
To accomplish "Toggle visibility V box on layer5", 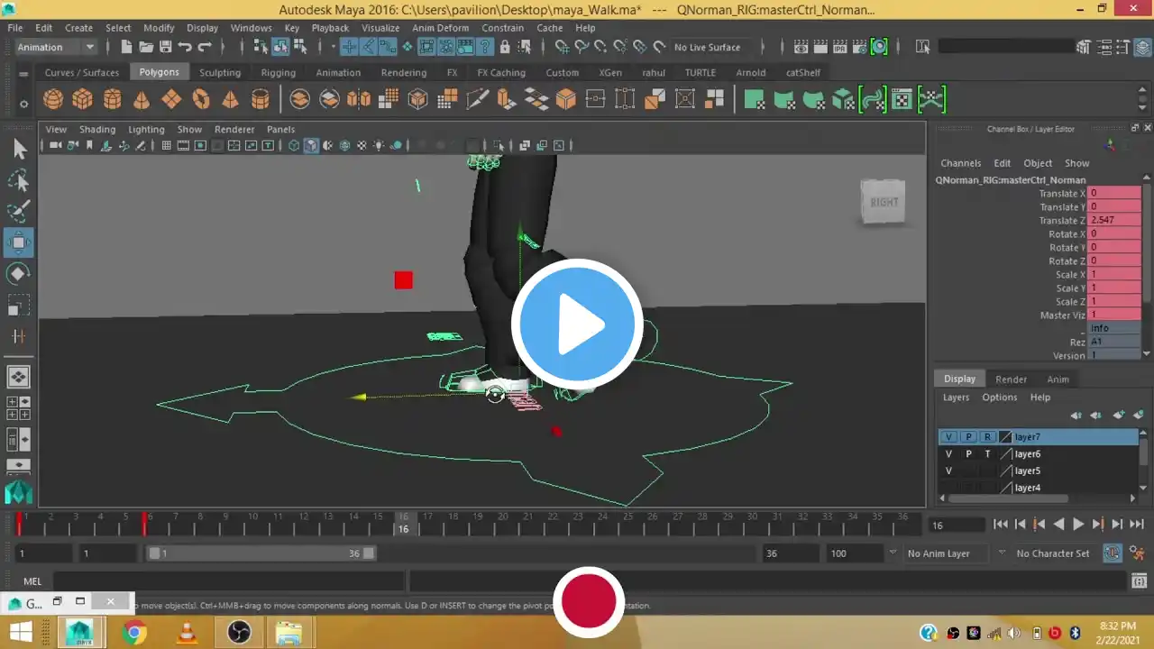I will tap(948, 471).
